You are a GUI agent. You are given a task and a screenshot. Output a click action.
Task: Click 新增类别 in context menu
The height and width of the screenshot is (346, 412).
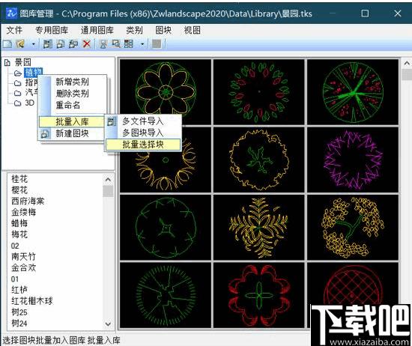point(72,82)
